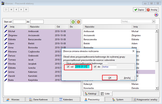Switch to the Katalogi tab

[x=91, y=94]
